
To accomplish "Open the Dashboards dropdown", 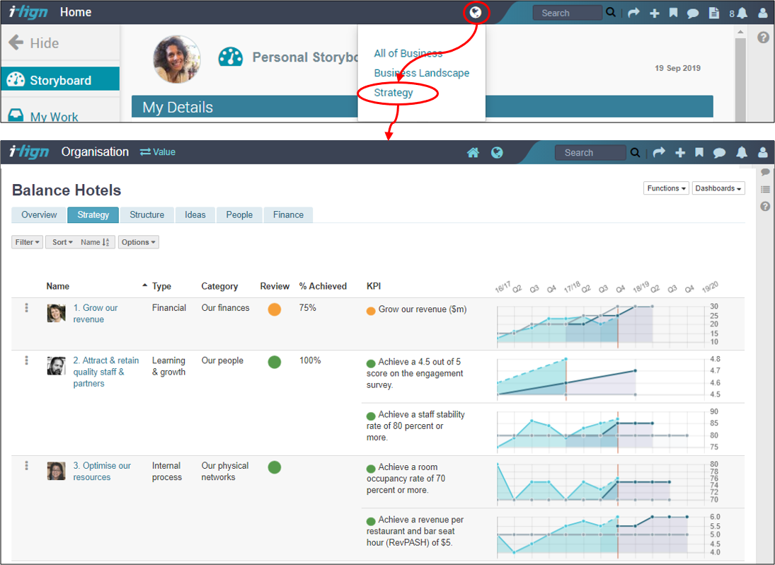I will coord(718,188).
